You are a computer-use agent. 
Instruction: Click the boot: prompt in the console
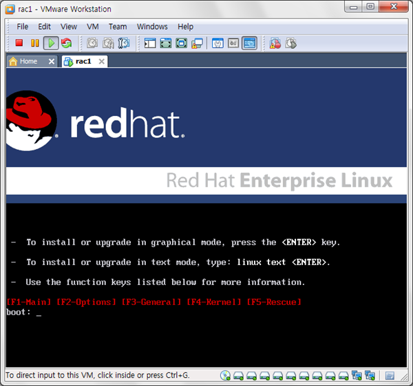(19, 312)
